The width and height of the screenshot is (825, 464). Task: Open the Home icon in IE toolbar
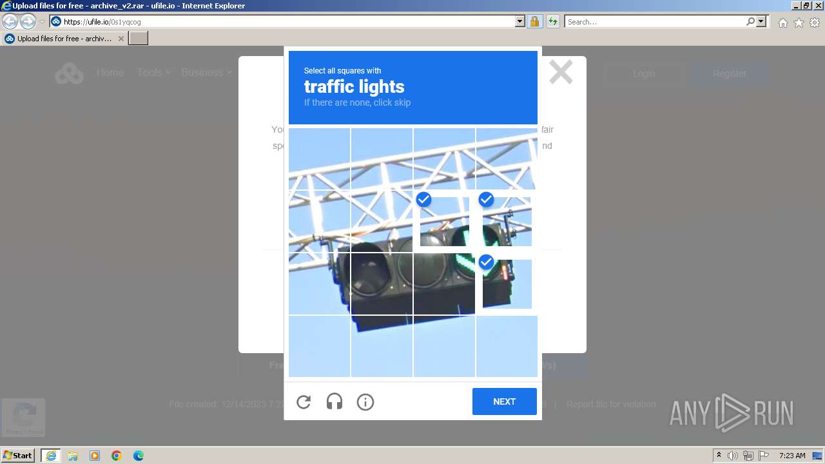pos(782,23)
